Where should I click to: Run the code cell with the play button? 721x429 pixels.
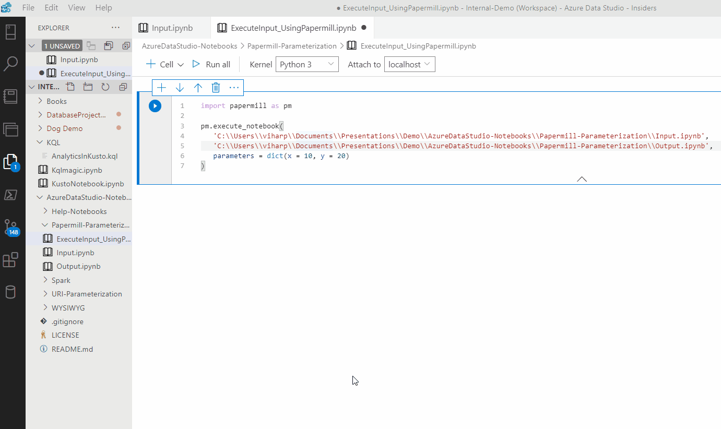tap(155, 105)
